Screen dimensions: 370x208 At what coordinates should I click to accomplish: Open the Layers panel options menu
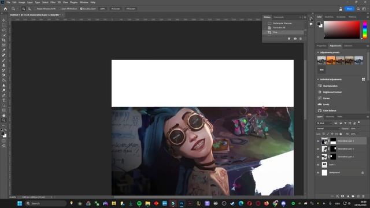click(368, 117)
